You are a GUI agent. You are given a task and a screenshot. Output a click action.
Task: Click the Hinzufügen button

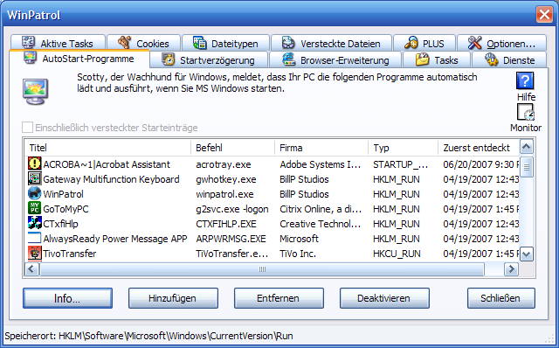point(173,298)
